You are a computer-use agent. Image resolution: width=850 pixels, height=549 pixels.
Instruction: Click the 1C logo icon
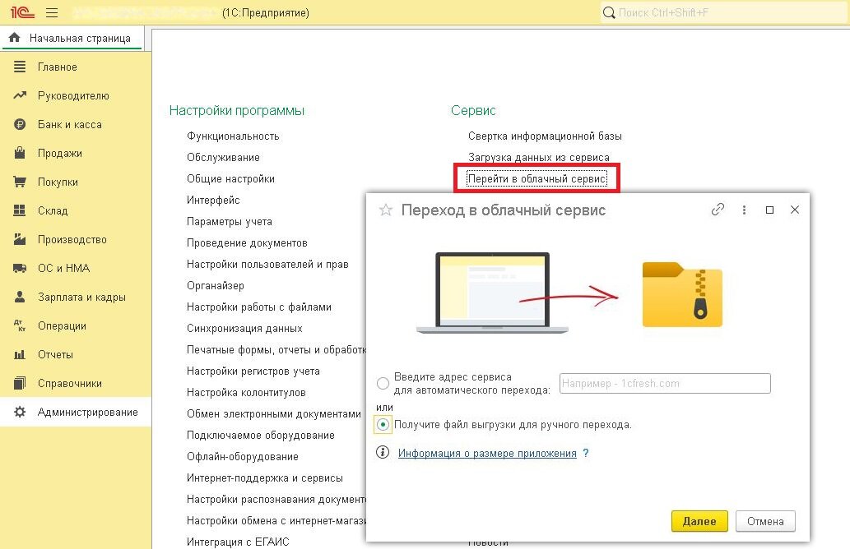coord(23,12)
